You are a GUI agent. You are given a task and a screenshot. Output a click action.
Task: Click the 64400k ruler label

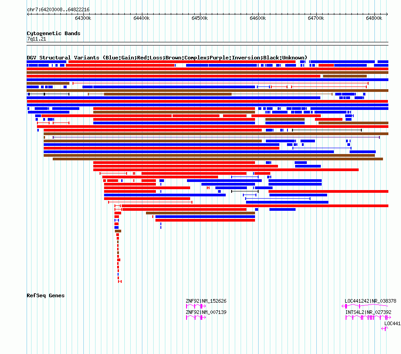pos(141,18)
